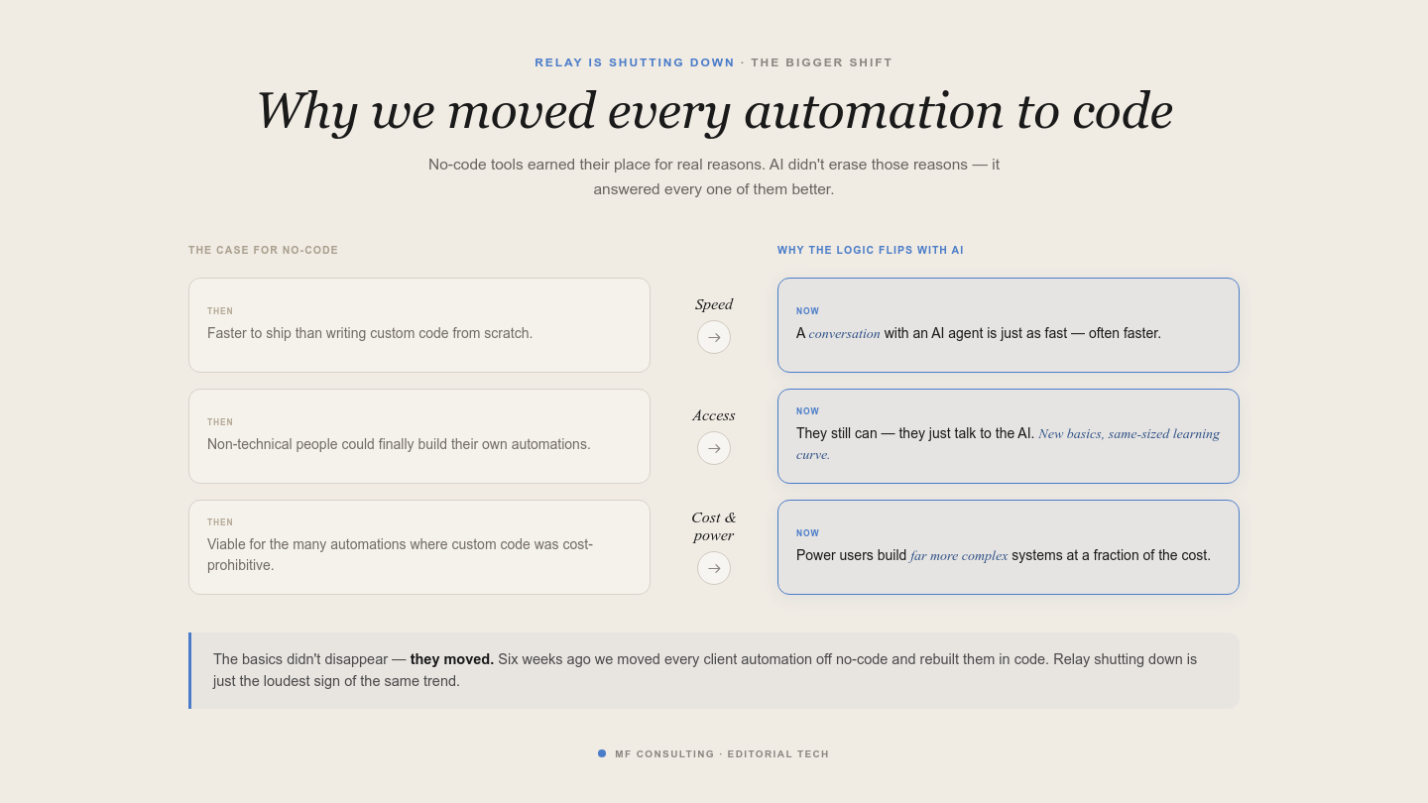This screenshot has width=1428, height=803.
Task: Click the 'Why we moved every automation to code' headline
Action: (x=714, y=110)
